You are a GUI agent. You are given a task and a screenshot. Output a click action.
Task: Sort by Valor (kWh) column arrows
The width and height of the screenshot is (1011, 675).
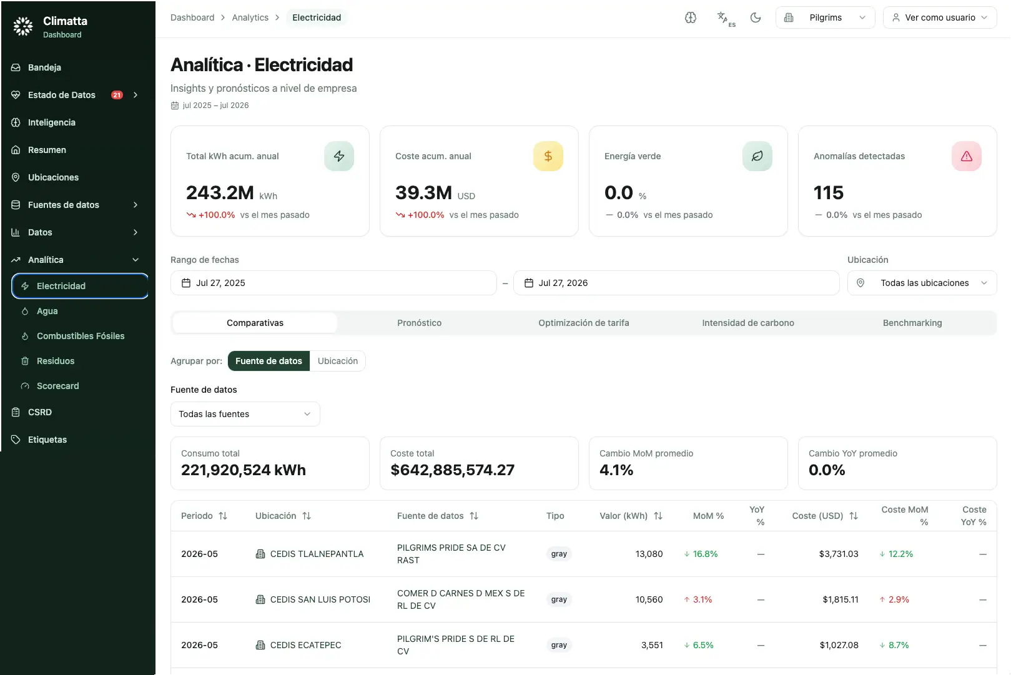point(658,516)
